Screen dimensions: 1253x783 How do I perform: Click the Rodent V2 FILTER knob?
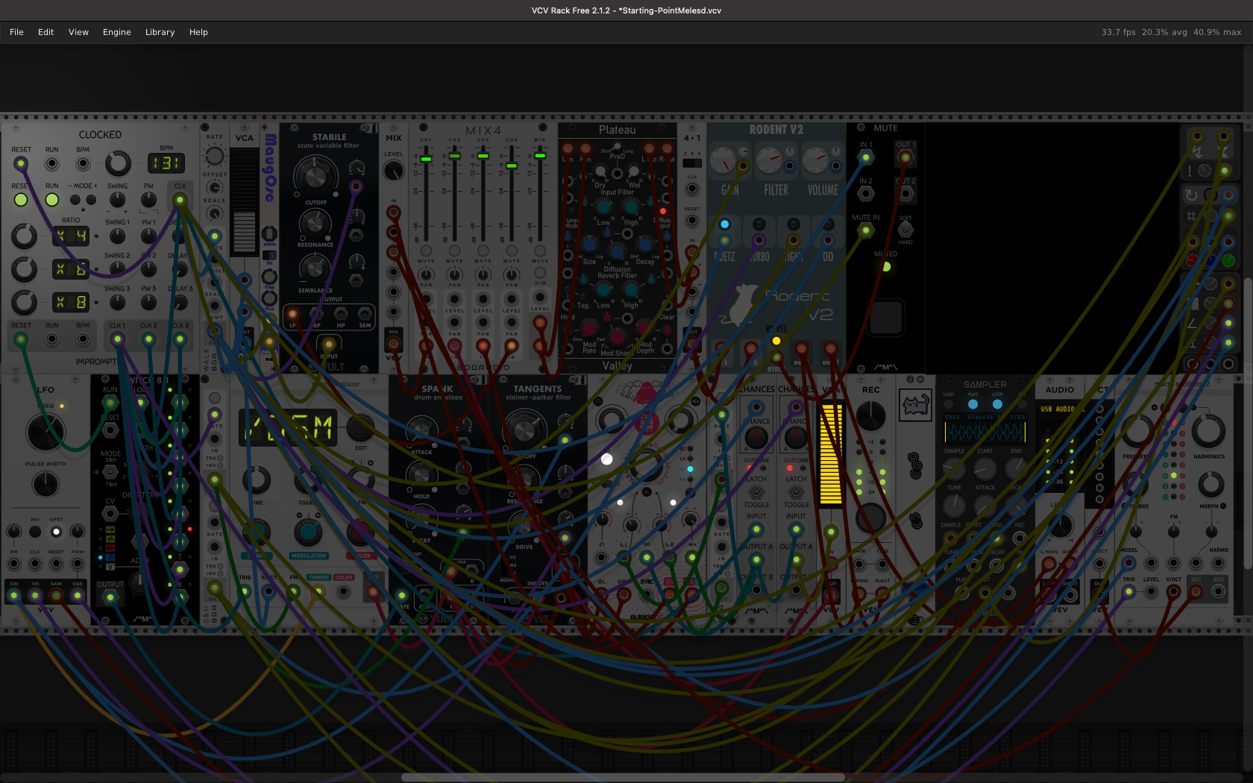[769, 160]
